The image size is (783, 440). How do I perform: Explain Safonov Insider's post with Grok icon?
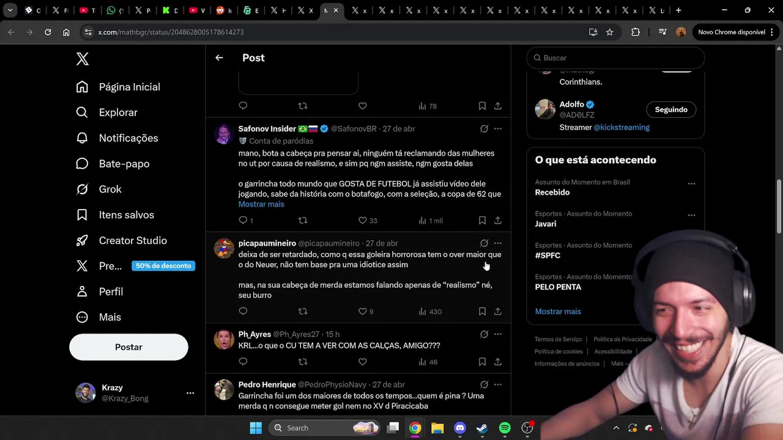484,129
